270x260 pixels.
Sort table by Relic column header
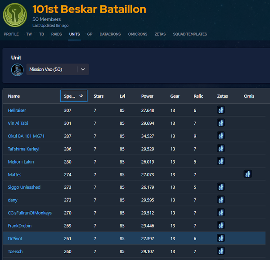[x=198, y=96]
